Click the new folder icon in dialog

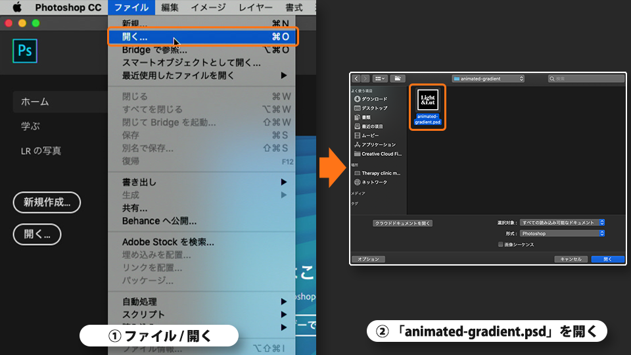pos(397,78)
